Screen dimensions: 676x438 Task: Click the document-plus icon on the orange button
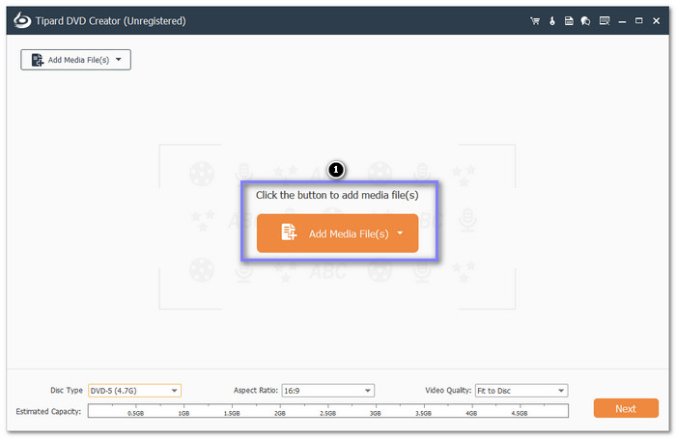(x=289, y=232)
